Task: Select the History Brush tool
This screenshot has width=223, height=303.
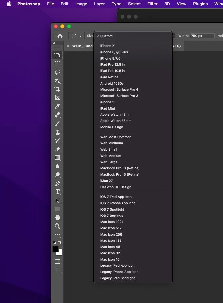Action: (x=57, y=141)
